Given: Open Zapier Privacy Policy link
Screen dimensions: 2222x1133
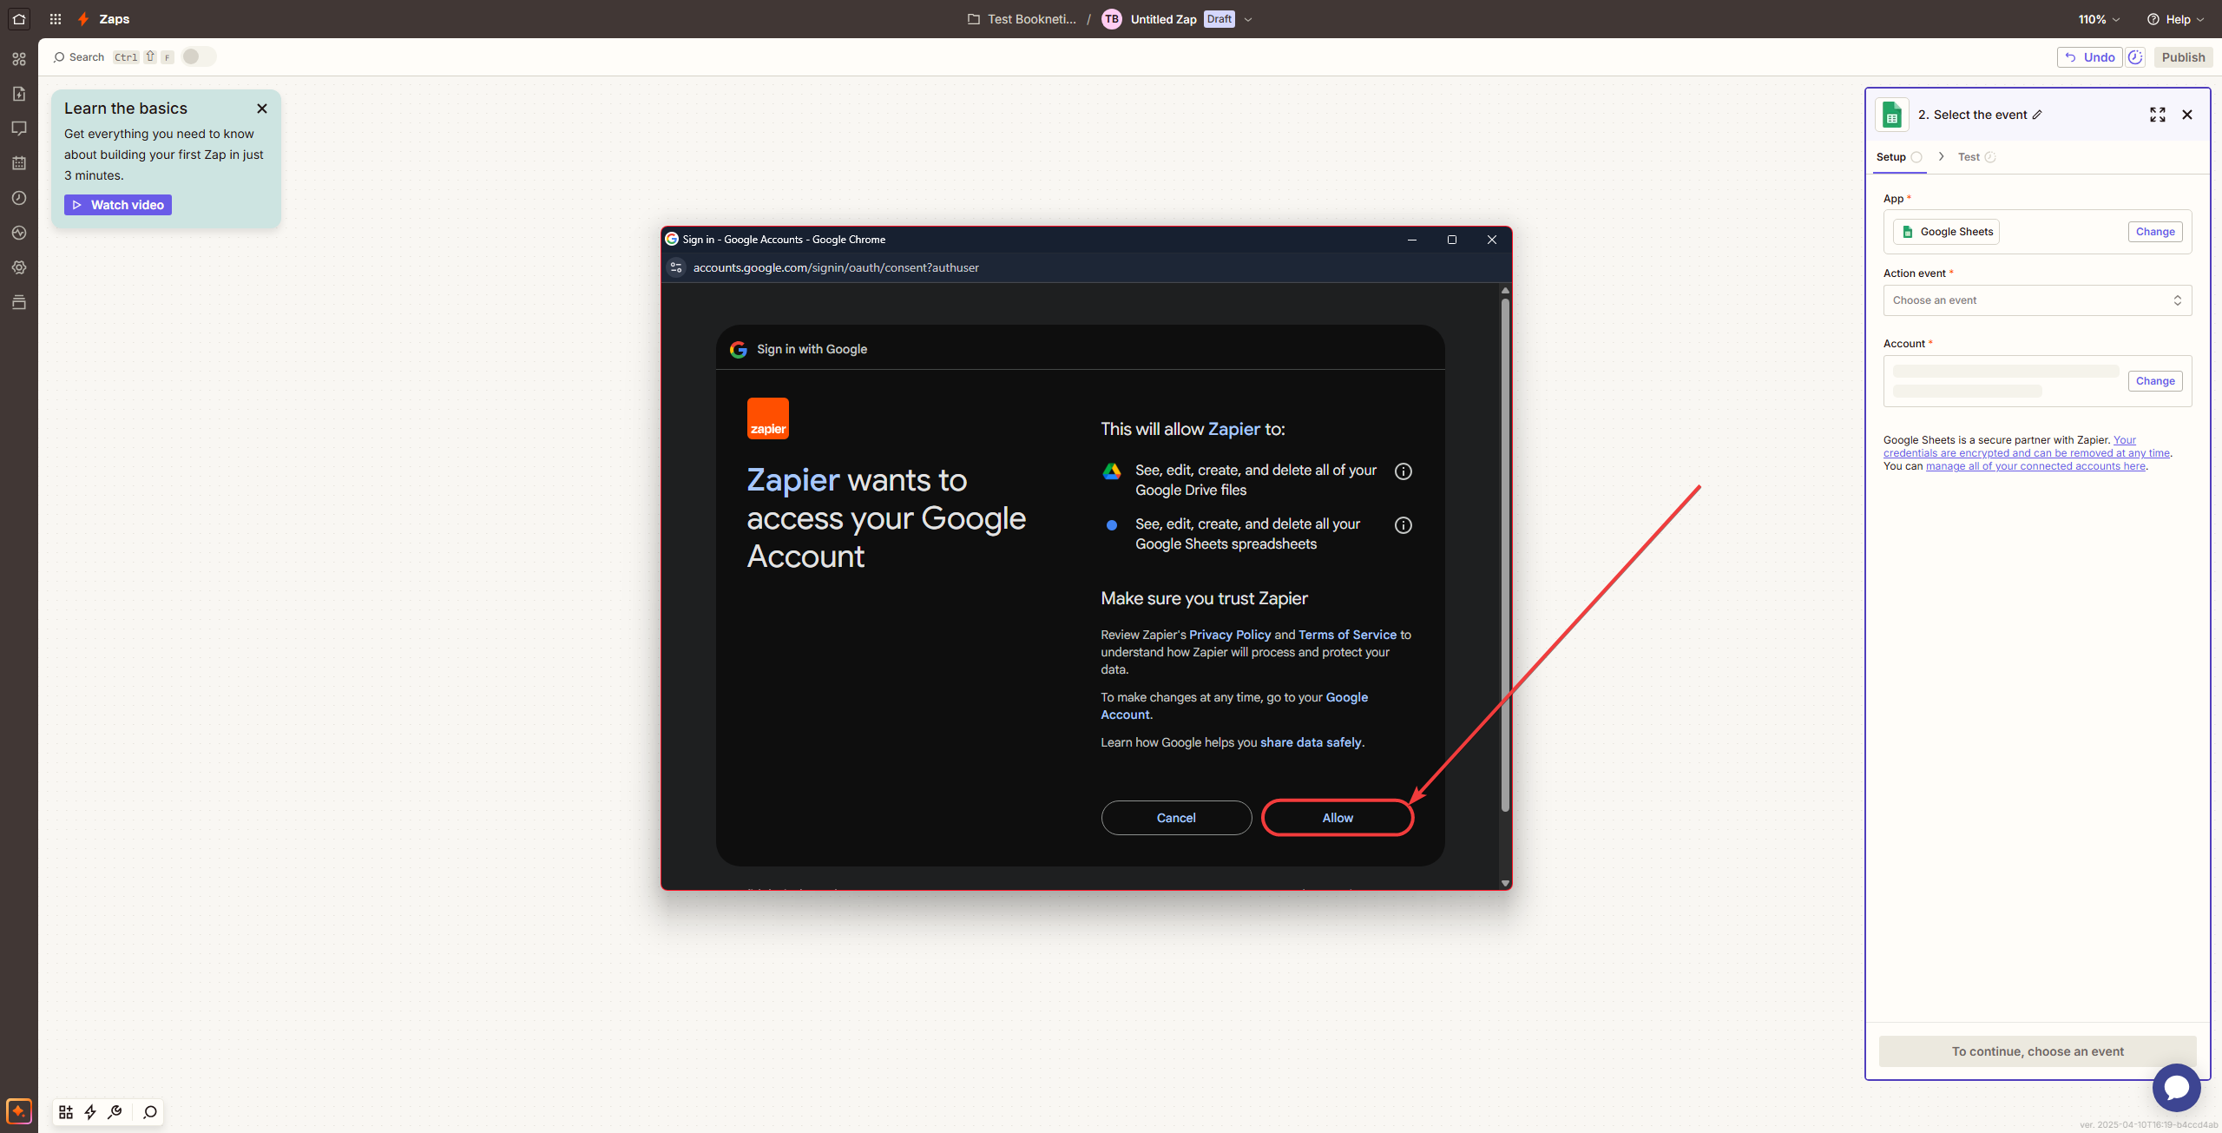Looking at the screenshot, I should coord(1230,635).
